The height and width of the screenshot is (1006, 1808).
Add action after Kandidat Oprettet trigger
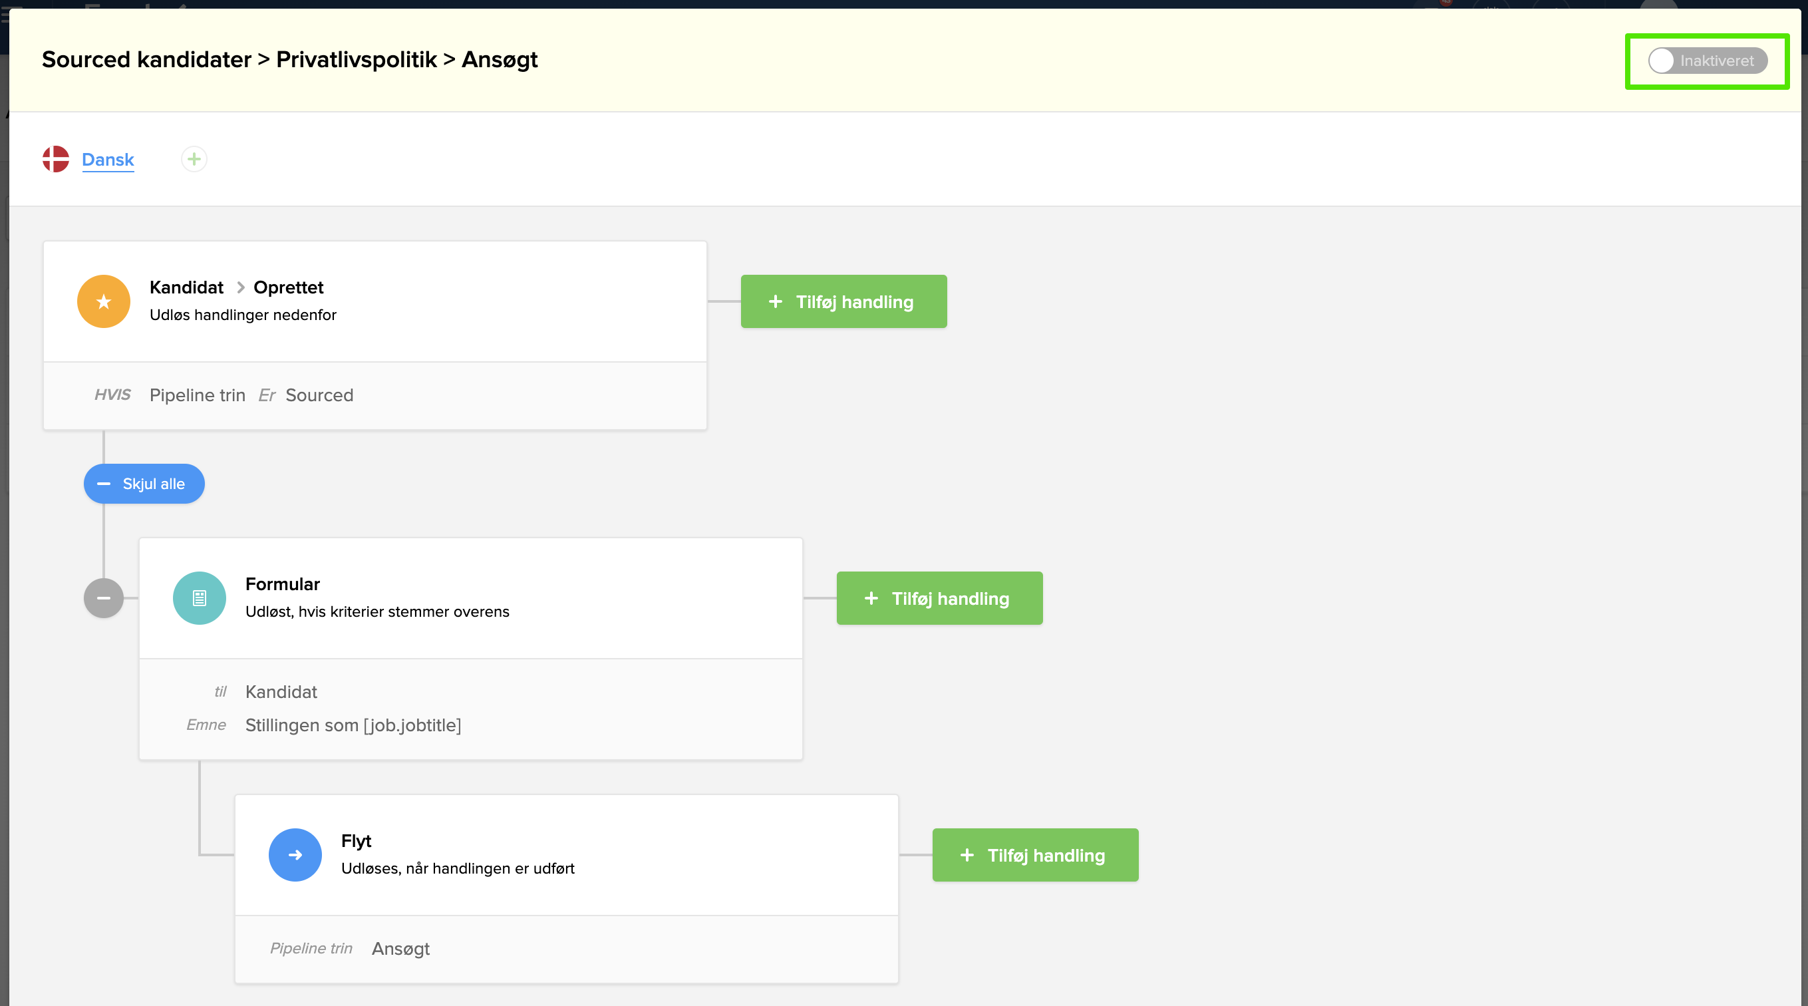point(843,302)
